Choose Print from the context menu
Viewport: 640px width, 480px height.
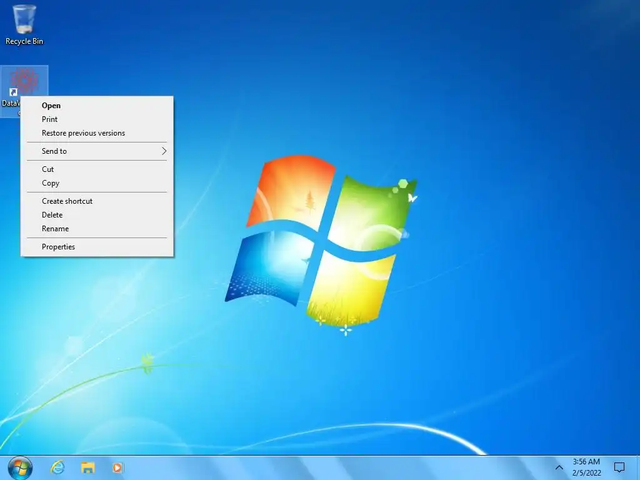[97, 119]
